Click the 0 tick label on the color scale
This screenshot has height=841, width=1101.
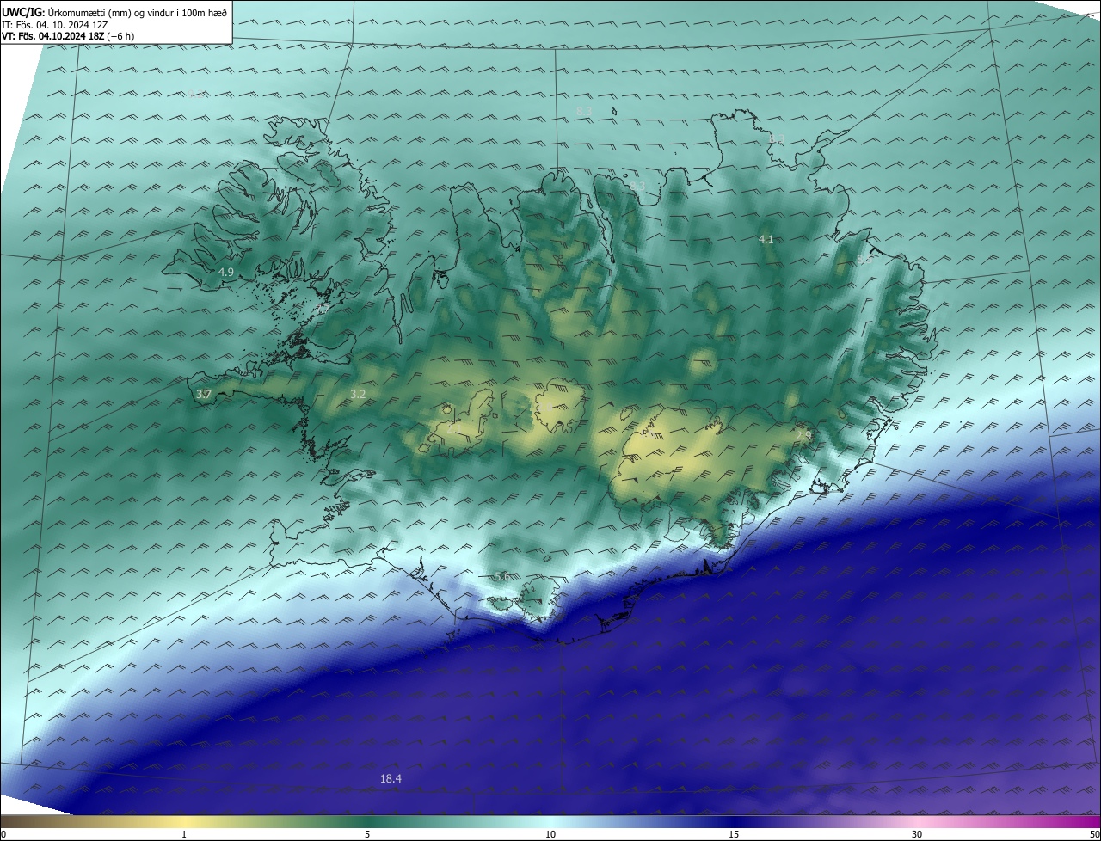(x=3, y=834)
